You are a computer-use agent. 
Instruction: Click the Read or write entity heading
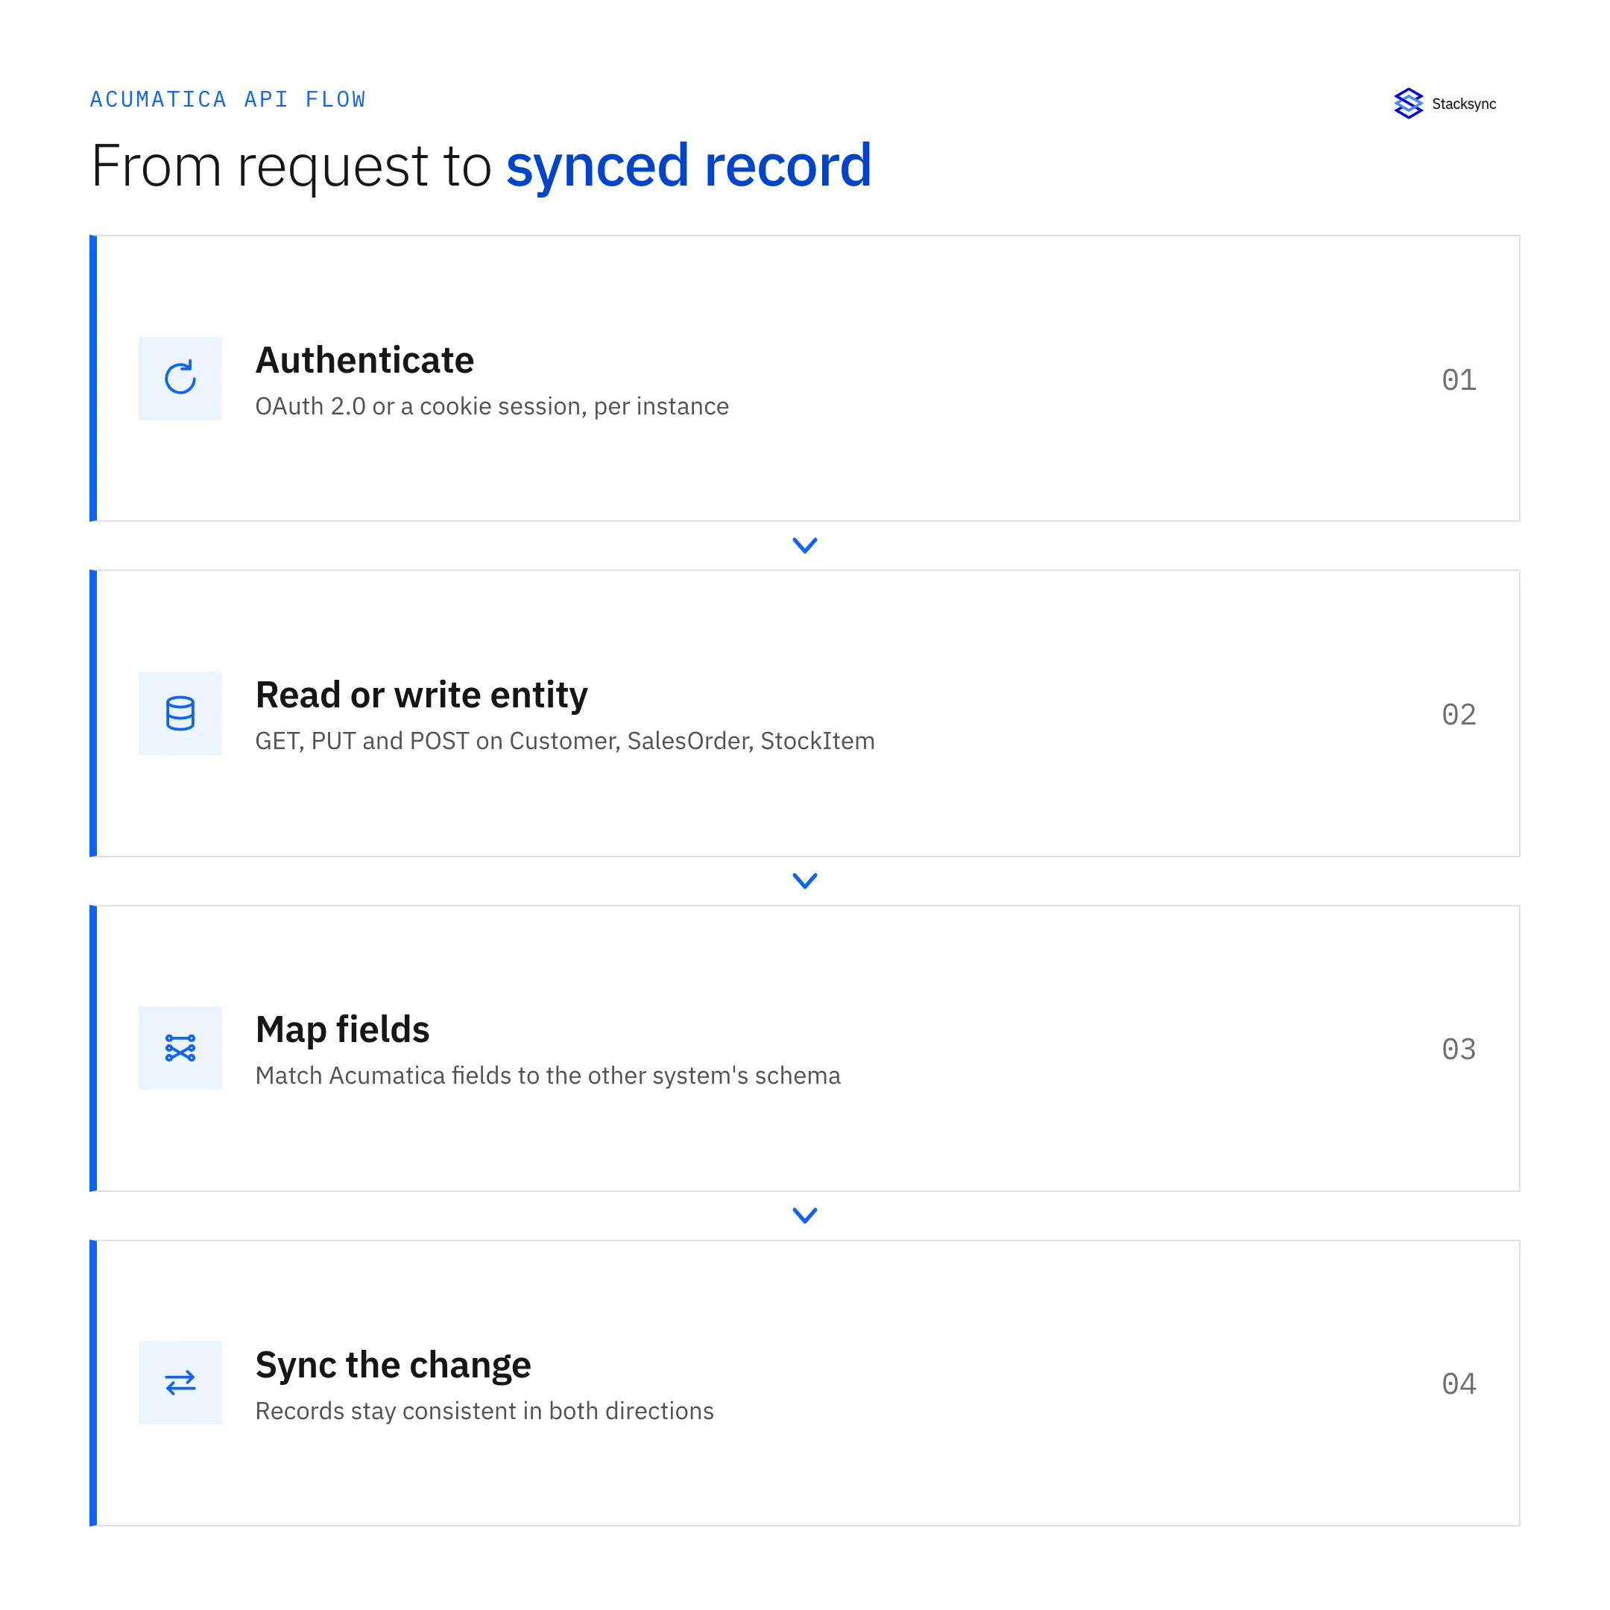[x=422, y=696]
